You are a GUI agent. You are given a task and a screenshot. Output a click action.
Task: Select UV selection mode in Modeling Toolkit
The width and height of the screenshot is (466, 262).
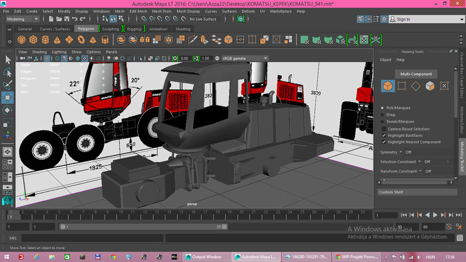point(444,86)
